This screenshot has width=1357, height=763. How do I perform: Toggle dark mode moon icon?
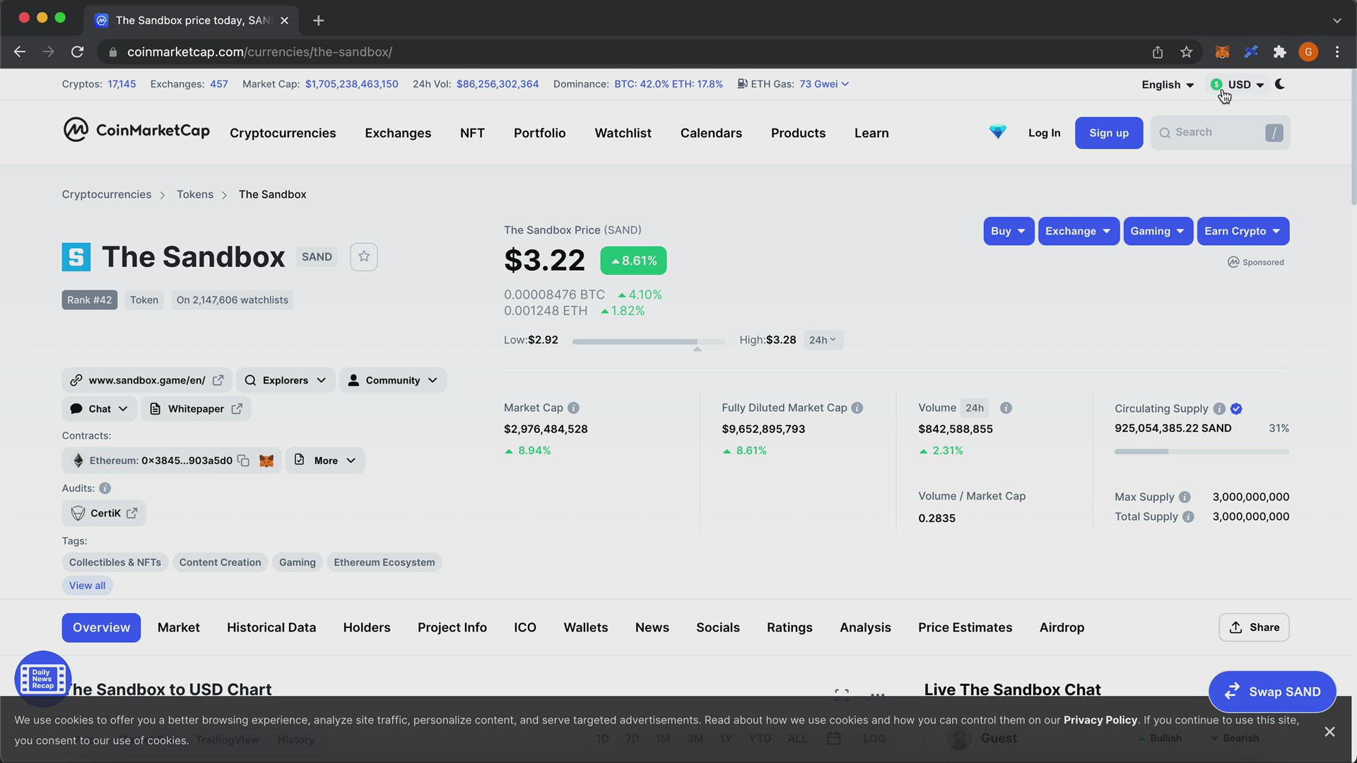click(x=1280, y=84)
